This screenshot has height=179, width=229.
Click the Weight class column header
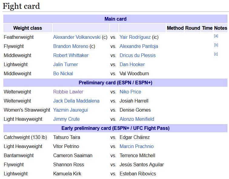(x=28, y=28)
